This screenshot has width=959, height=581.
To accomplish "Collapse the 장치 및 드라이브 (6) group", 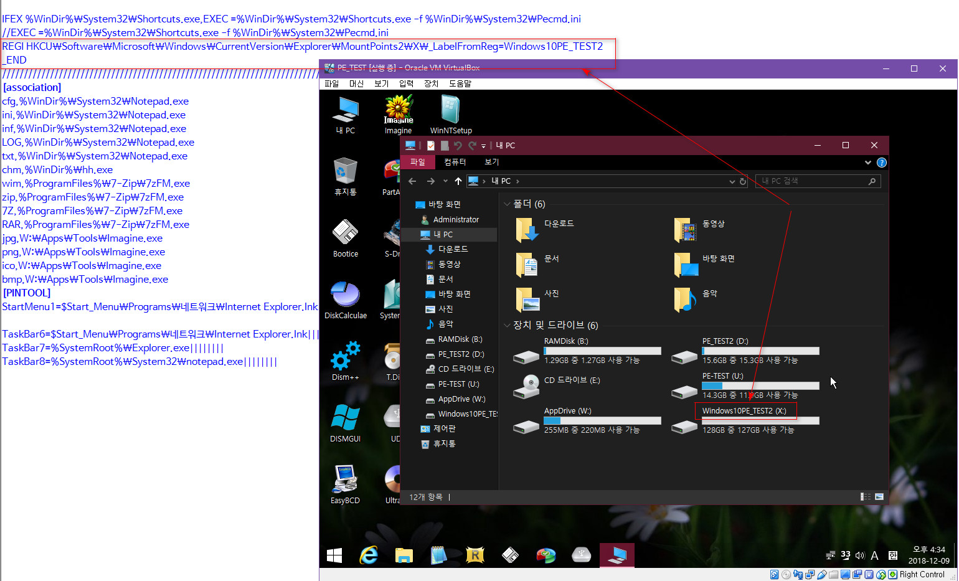I will click(x=507, y=325).
